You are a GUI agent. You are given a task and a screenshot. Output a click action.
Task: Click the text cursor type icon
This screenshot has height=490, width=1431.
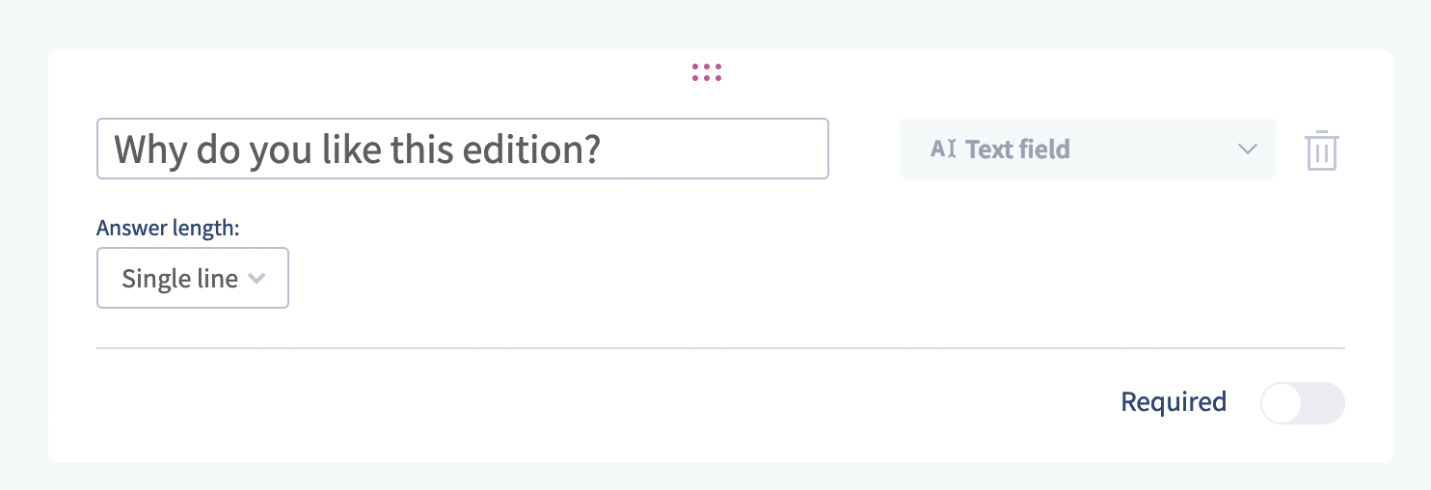coord(942,149)
